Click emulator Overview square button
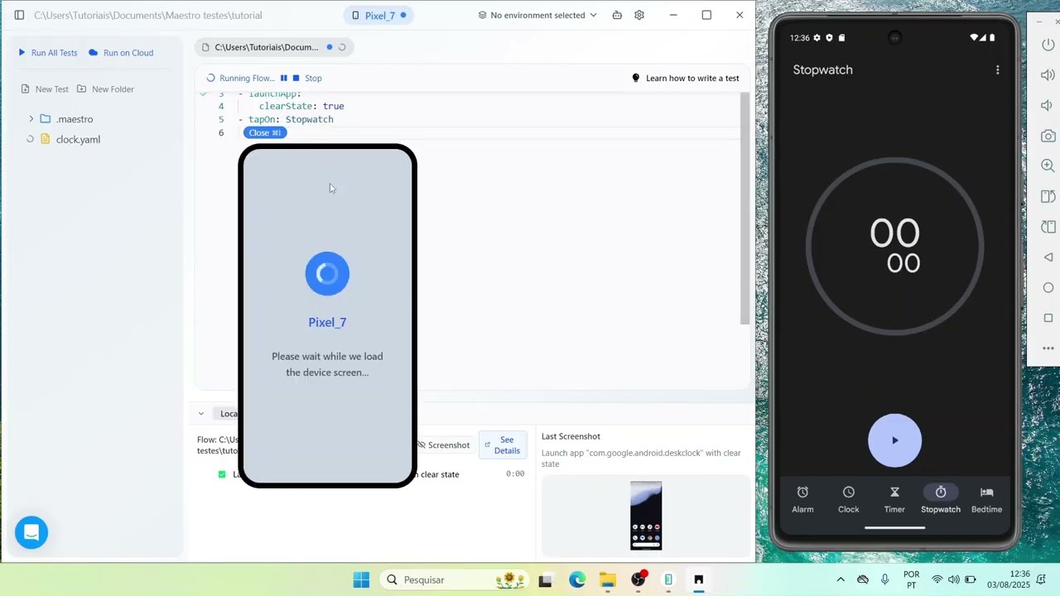1060x596 pixels. 1048,318
